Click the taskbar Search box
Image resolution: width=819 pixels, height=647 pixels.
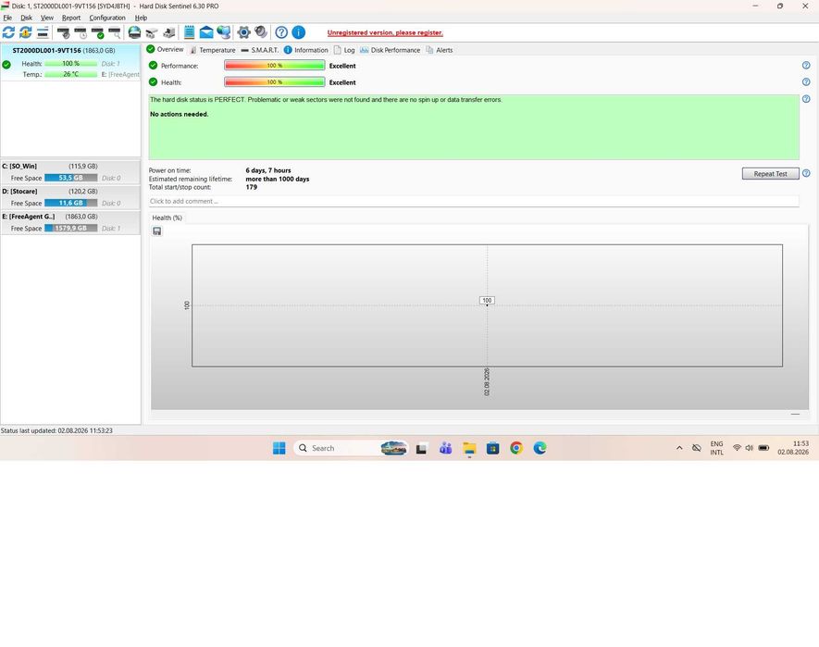(351, 448)
